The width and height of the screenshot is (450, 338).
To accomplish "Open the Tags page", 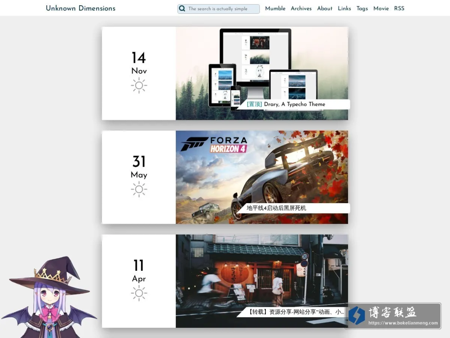I will coord(362,8).
